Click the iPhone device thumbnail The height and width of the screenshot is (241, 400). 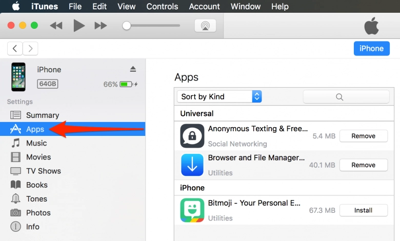click(x=18, y=77)
